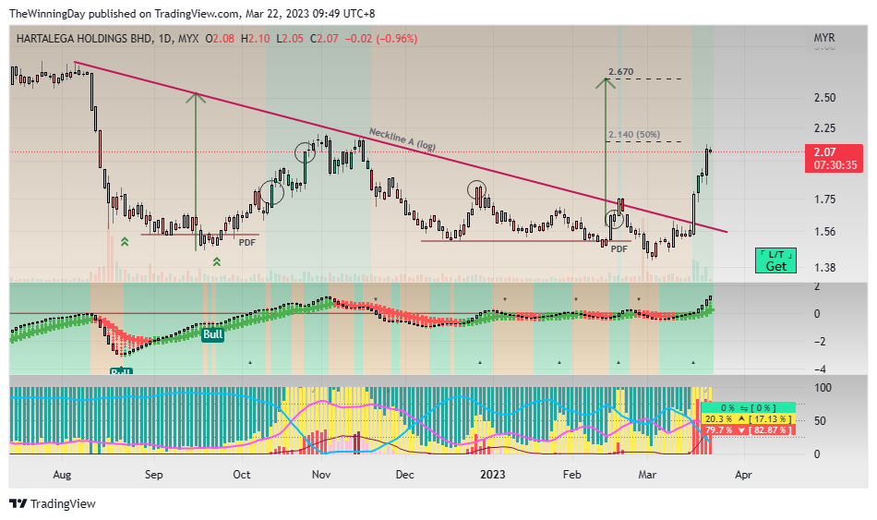The width and height of the screenshot is (877, 520).
Task: Click the green arrowhead at the 2.670 target
Action: pos(606,83)
